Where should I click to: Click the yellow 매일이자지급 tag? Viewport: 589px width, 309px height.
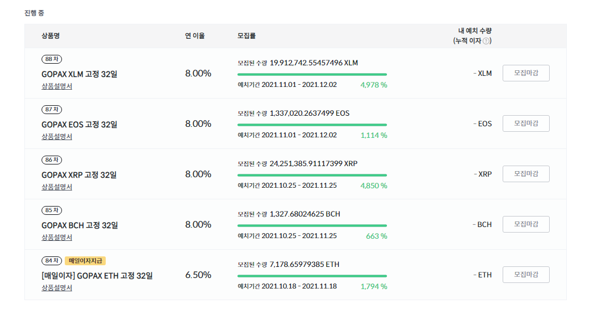85,260
